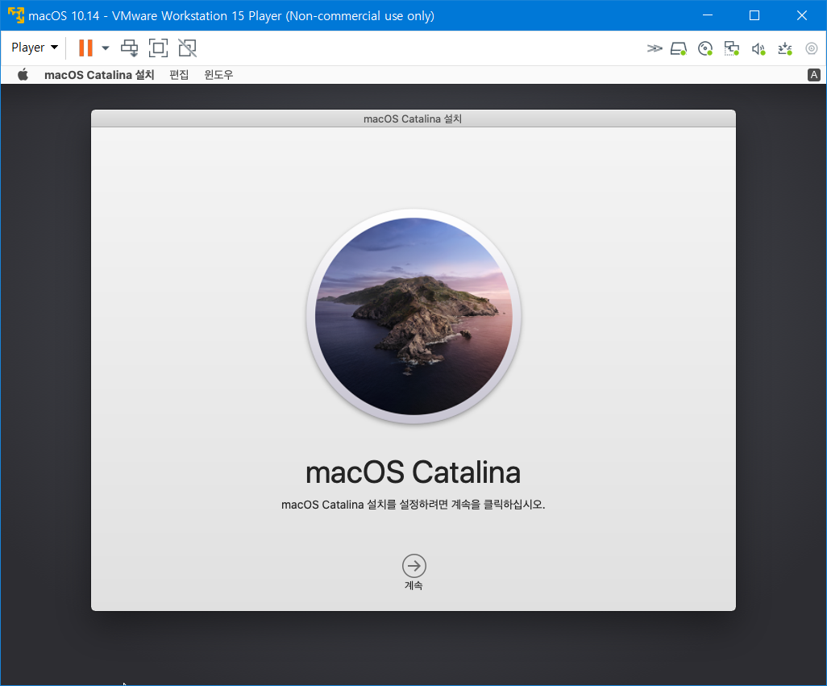Expand the devices toolbar double arrow
The image size is (827, 686).
coord(654,48)
